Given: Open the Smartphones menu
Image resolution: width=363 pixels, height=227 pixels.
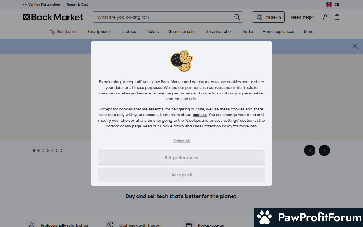Looking at the screenshot, I should point(99,31).
